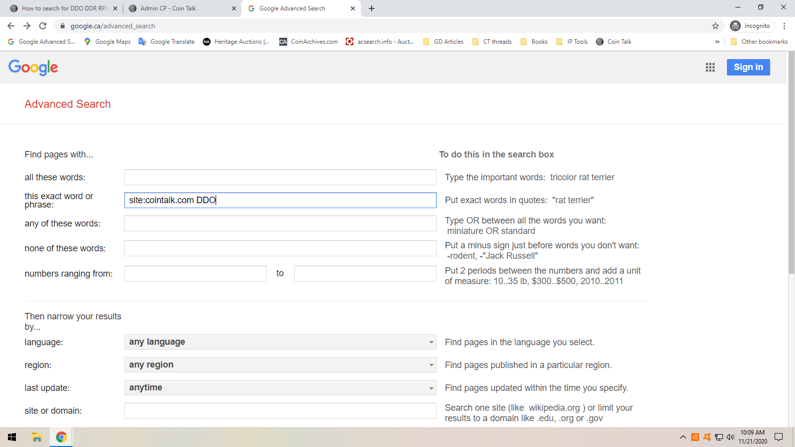Click the Google logo
Viewport: 795px width, 447px height.
33,68
